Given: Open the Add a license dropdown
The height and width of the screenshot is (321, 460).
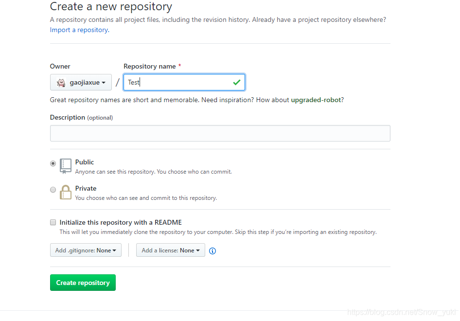Looking at the screenshot, I should [x=171, y=250].
